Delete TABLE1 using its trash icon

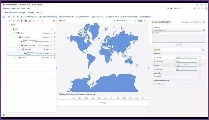(x=55, y=57)
